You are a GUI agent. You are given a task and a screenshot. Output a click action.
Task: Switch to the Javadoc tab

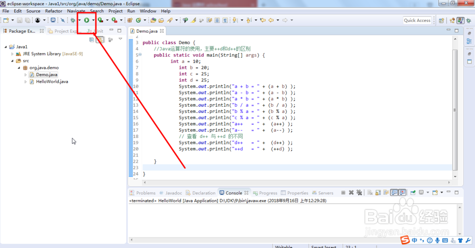171,193
